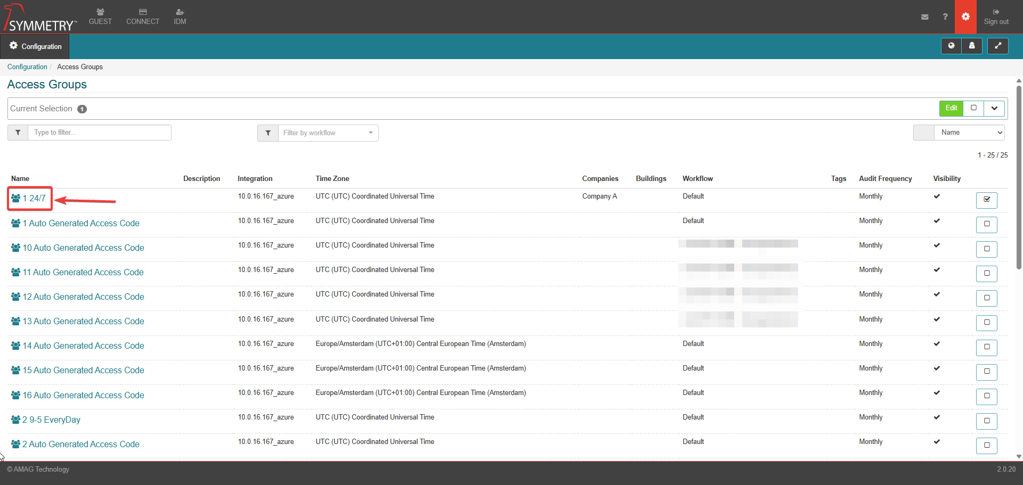
Task: Click the group icon for 2 9-5 EveryDay
Action: [15, 420]
